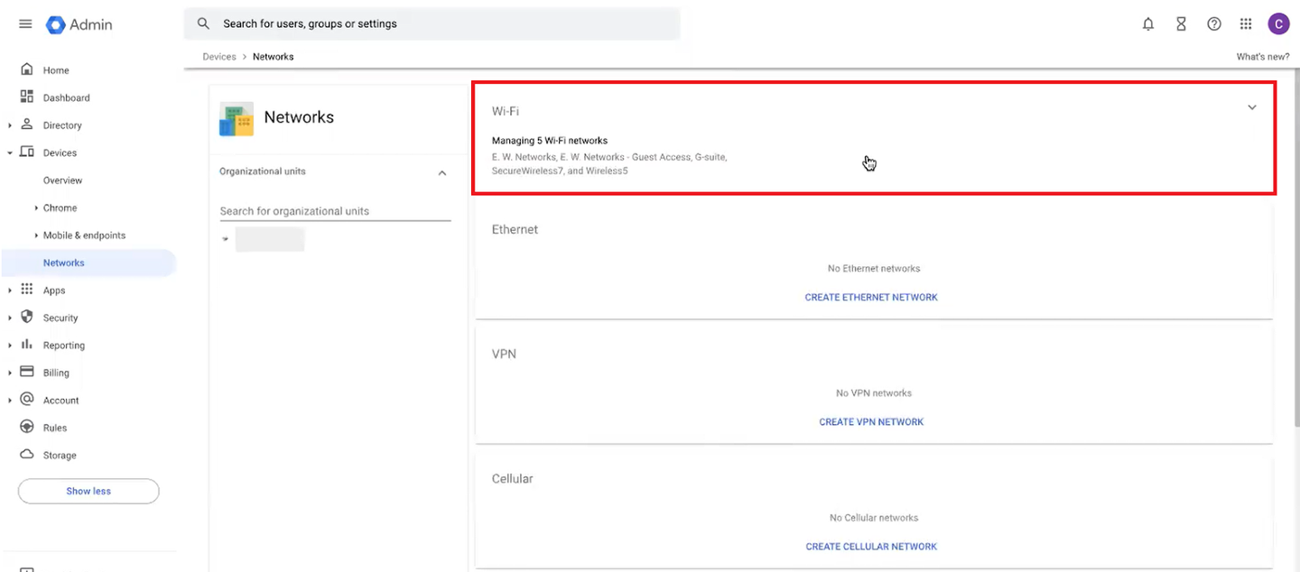Click the Security shield icon
Viewport: 1300px width, 572px height.
[x=27, y=317]
